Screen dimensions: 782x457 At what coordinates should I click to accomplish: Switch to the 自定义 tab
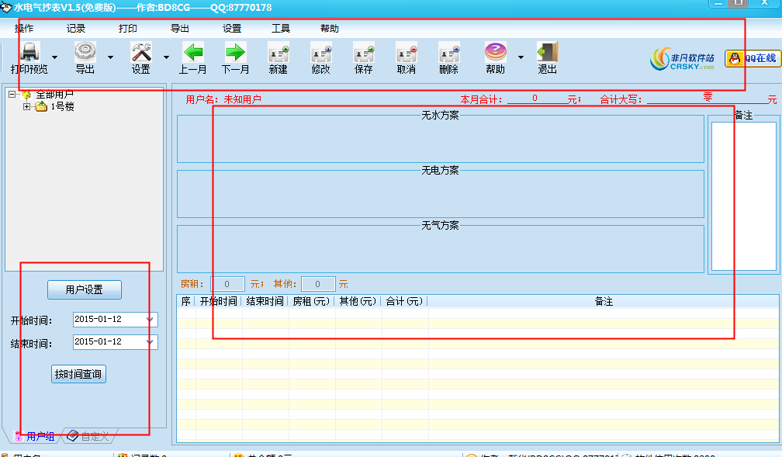[88, 436]
